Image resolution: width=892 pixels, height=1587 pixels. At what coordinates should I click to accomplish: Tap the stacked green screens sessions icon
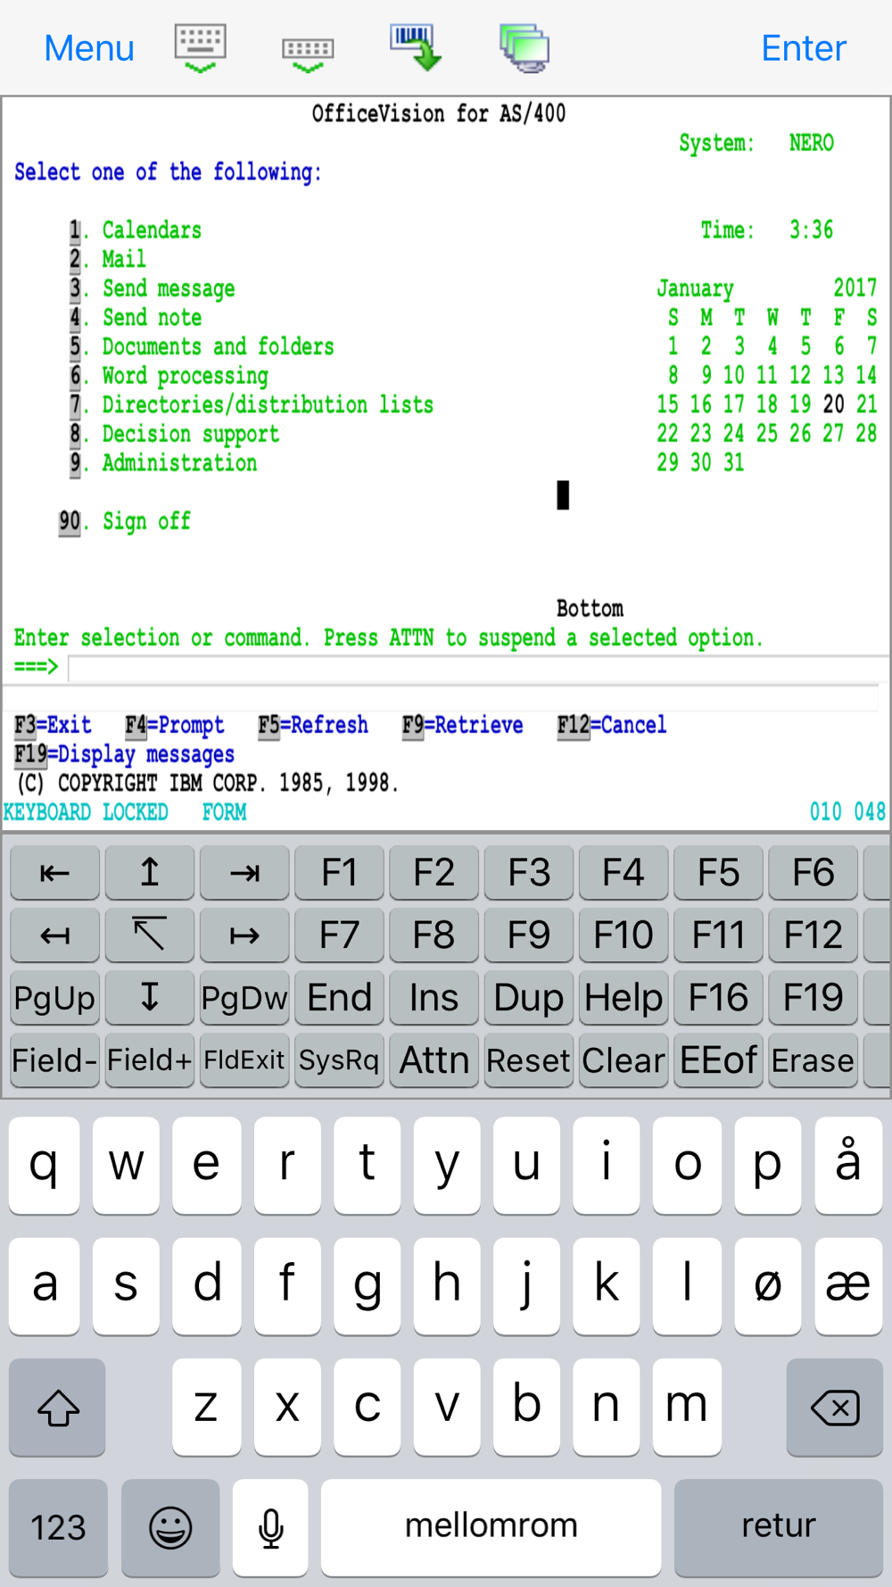point(524,48)
